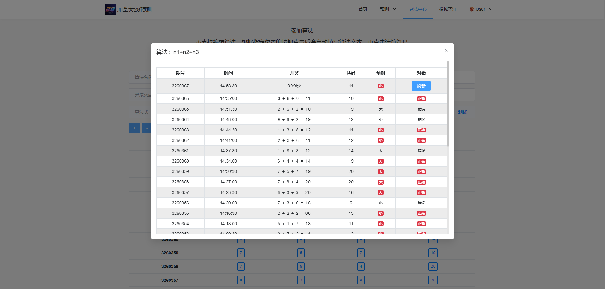Image resolution: width=605 pixels, height=289 pixels.
Task: Click the blue minus operator button
Action: (x=147, y=128)
